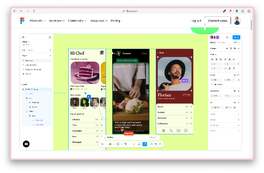Open the user profile avatar
The height and width of the screenshot is (173, 264).
237,21
